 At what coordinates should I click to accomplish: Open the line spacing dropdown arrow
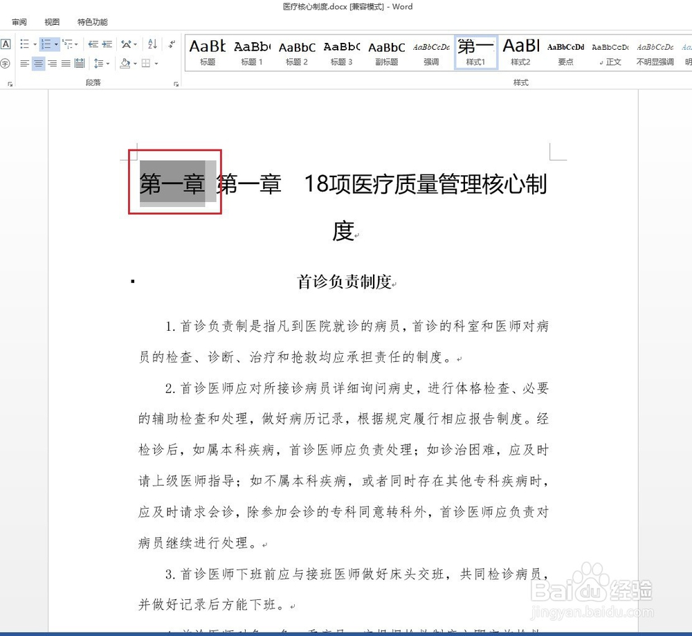tap(108, 64)
